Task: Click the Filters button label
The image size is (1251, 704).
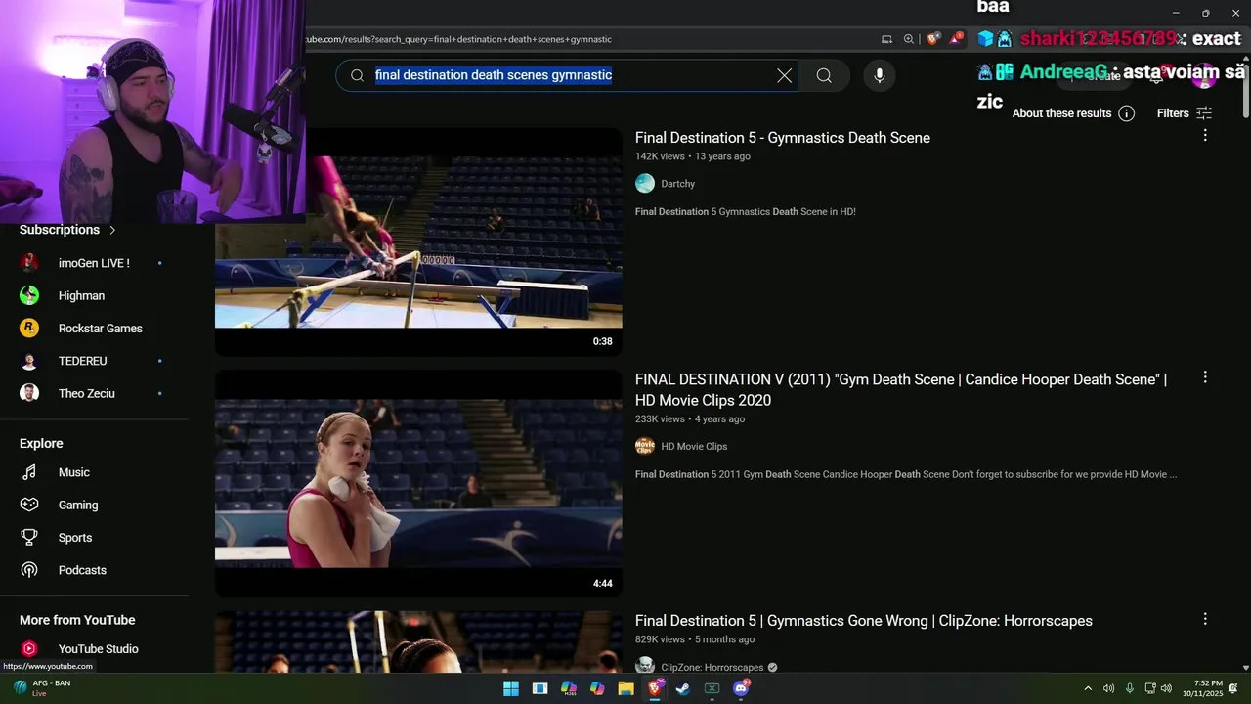Action: coord(1173,113)
